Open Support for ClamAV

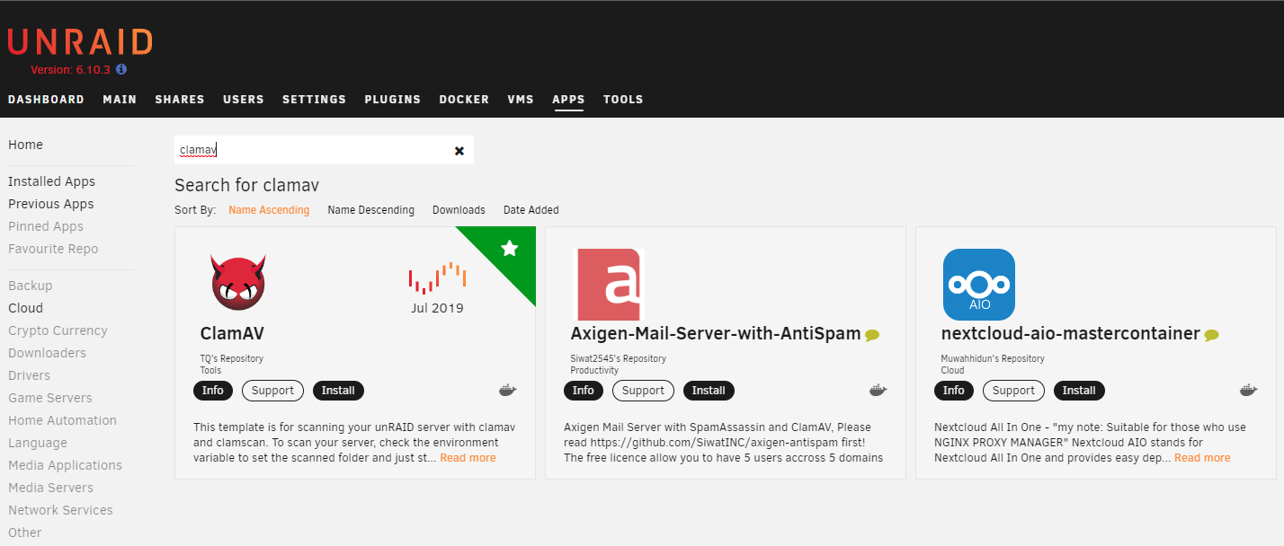272,391
